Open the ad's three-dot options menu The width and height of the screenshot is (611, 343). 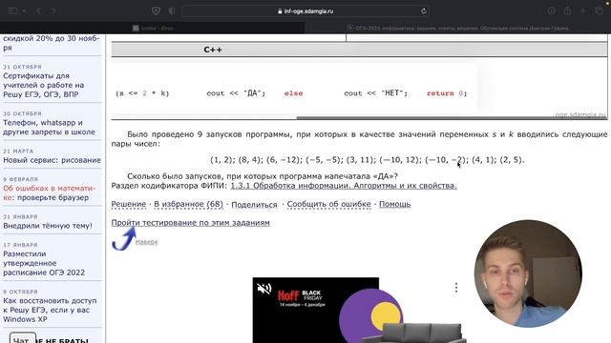(456, 288)
